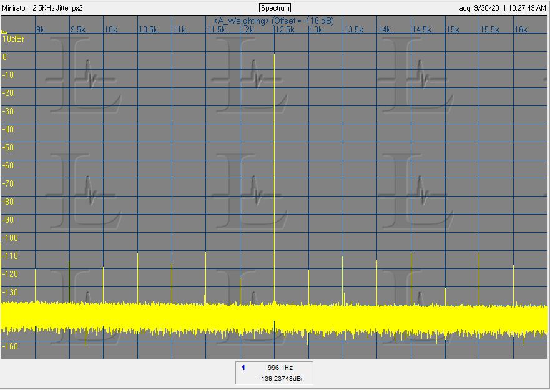Viewport: 550px width, 390px height.
Task: Click the 12k frequency axis label
Action: pos(248,30)
